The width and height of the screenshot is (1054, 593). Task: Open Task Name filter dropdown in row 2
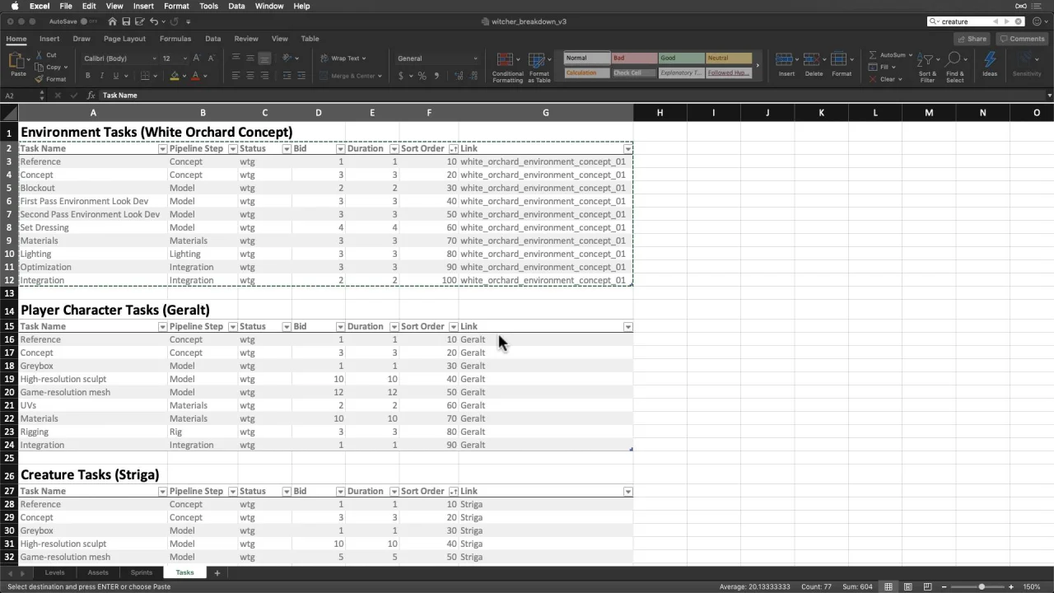click(x=162, y=149)
